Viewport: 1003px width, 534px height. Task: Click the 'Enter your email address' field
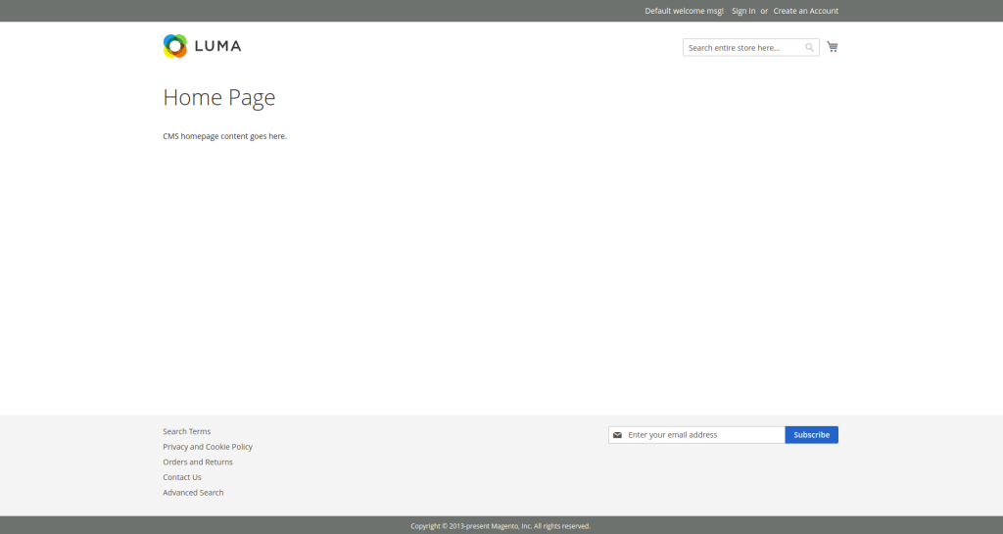(702, 435)
